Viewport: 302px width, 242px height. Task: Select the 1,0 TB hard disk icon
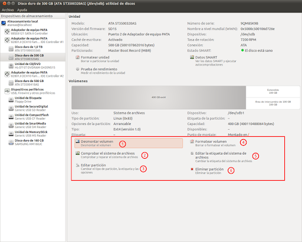tap(11, 48)
